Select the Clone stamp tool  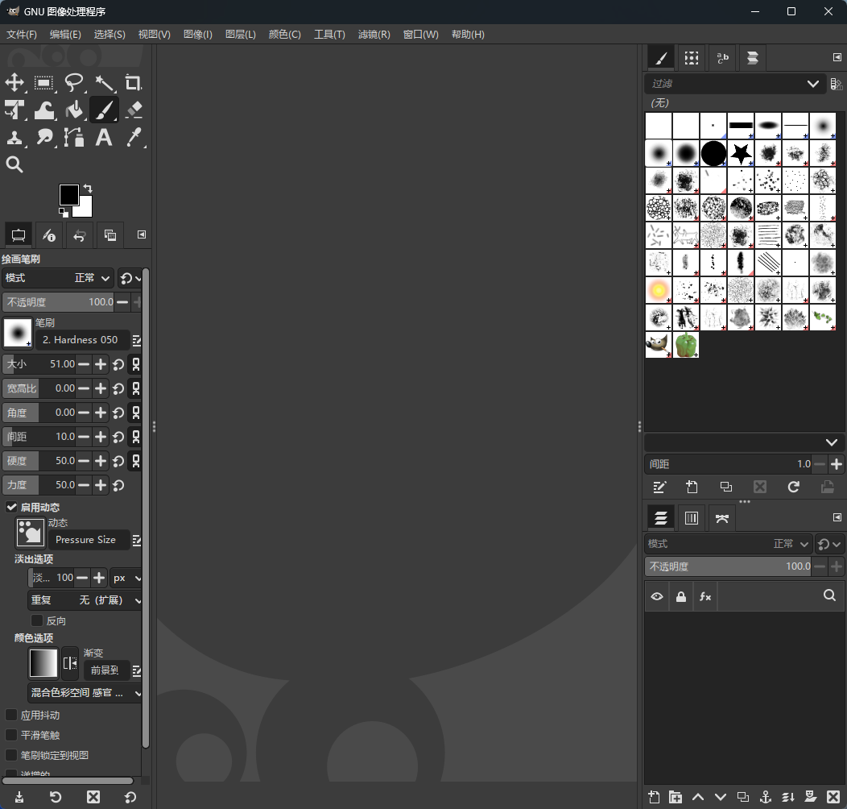[14, 138]
